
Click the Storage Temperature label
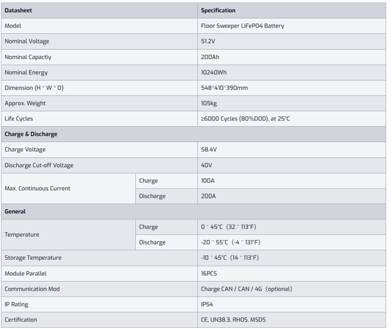[33, 258]
